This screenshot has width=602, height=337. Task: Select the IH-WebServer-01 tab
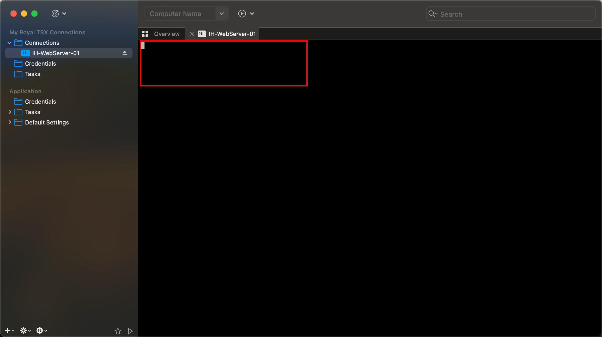click(x=232, y=34)
